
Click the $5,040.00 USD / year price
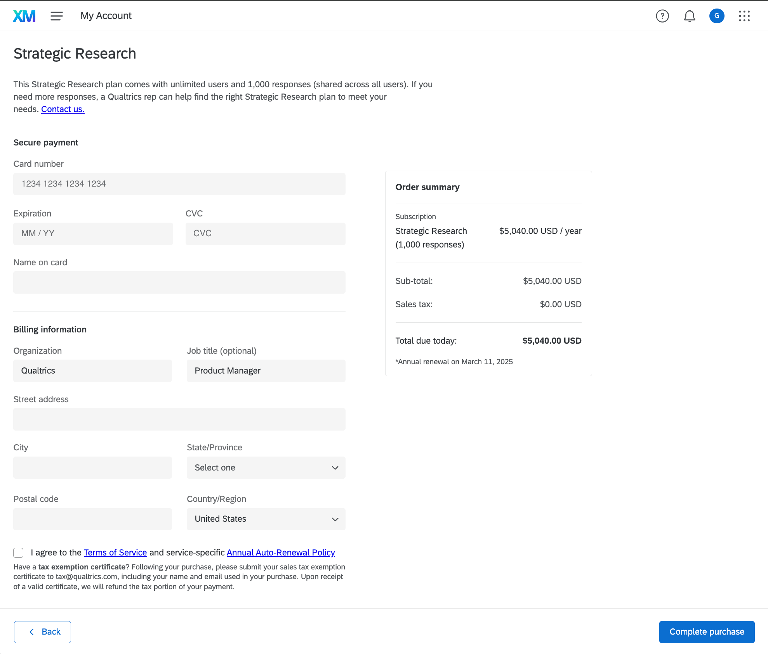[x=540, y=231]
